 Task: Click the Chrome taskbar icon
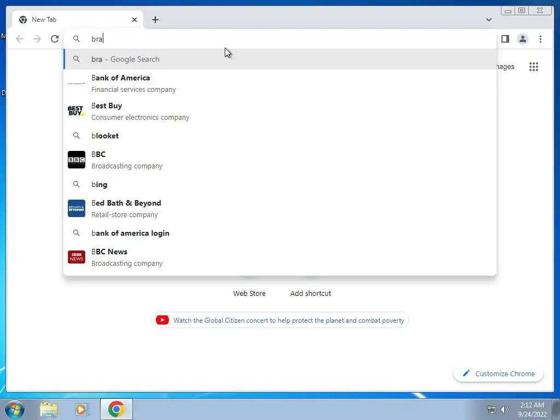tap(116, 409)
